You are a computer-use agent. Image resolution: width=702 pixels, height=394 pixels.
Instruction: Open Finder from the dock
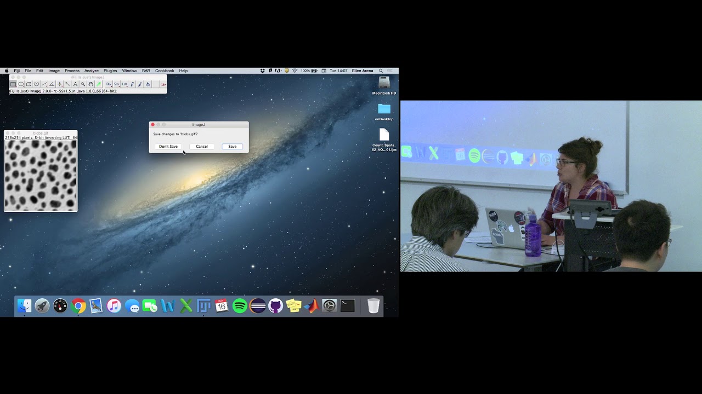point(24,305)
